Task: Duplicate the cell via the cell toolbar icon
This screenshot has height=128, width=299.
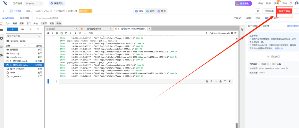Action: (207, 81)
